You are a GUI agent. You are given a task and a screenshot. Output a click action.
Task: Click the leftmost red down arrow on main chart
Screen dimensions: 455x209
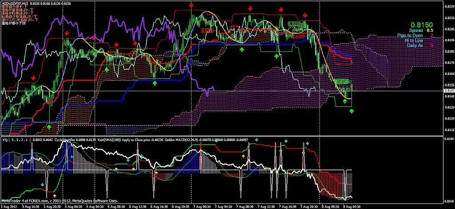tap(34, 78)
